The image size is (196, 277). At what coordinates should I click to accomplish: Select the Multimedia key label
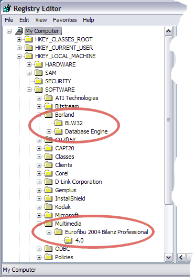click(68, 224)
